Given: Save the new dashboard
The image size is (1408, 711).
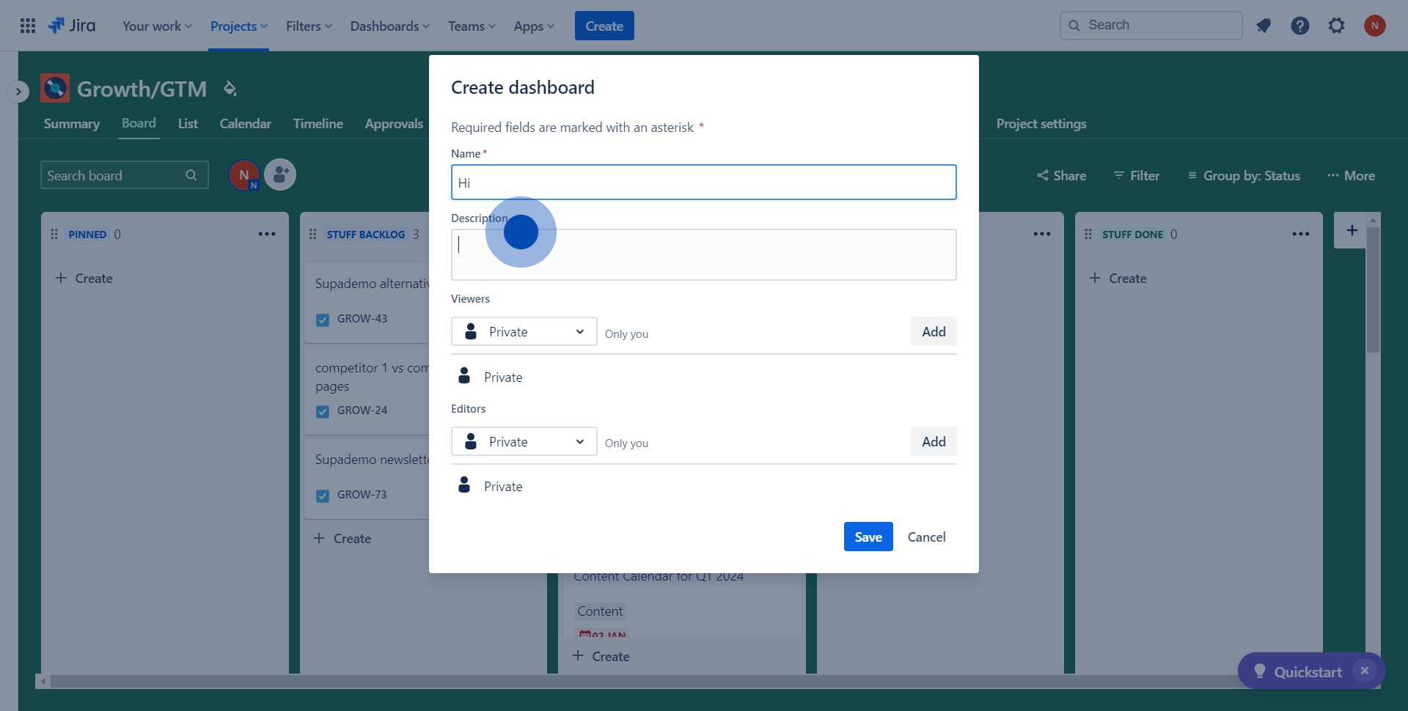Looking at the screenshot, I should coord(868,537).
